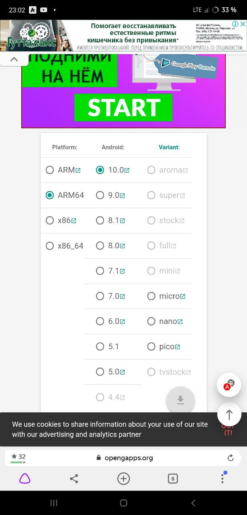This screenshot has height=515, width=247.
Task: Tap the download floating button
Action: pos(180,400)
